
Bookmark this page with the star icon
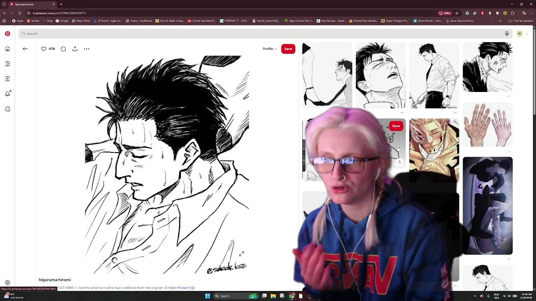click(x=457, y=13)
